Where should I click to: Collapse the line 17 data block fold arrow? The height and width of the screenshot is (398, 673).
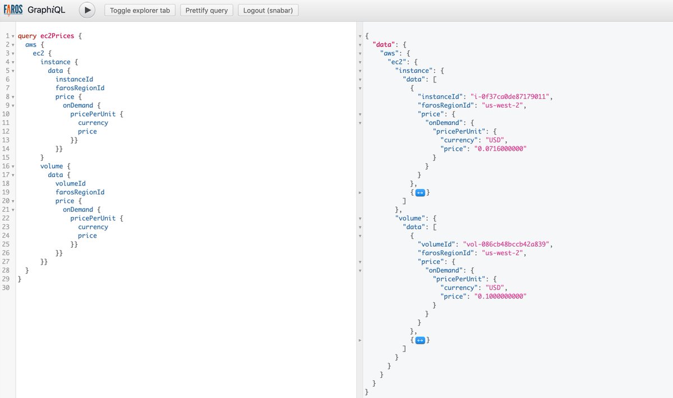tap(13, 175)
